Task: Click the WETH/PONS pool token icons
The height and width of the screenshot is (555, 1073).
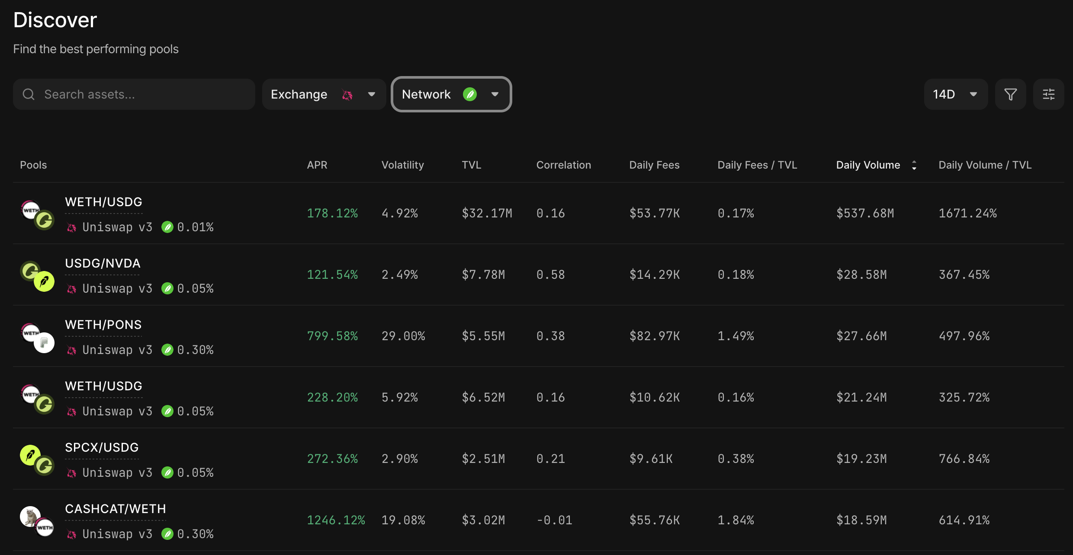Action: tap(38, 338)
